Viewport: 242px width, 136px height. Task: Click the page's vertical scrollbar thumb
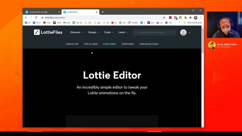[203, 41]
